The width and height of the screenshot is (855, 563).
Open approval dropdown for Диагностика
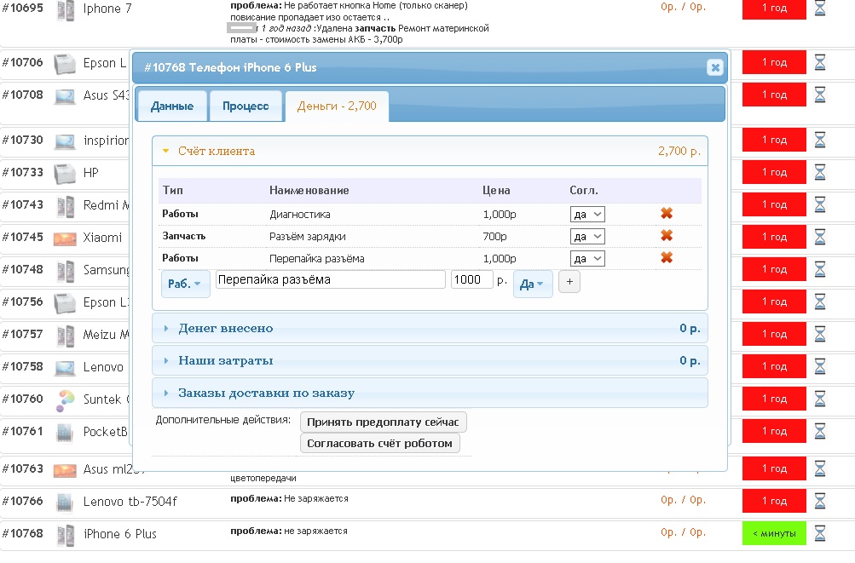[587, 214]
